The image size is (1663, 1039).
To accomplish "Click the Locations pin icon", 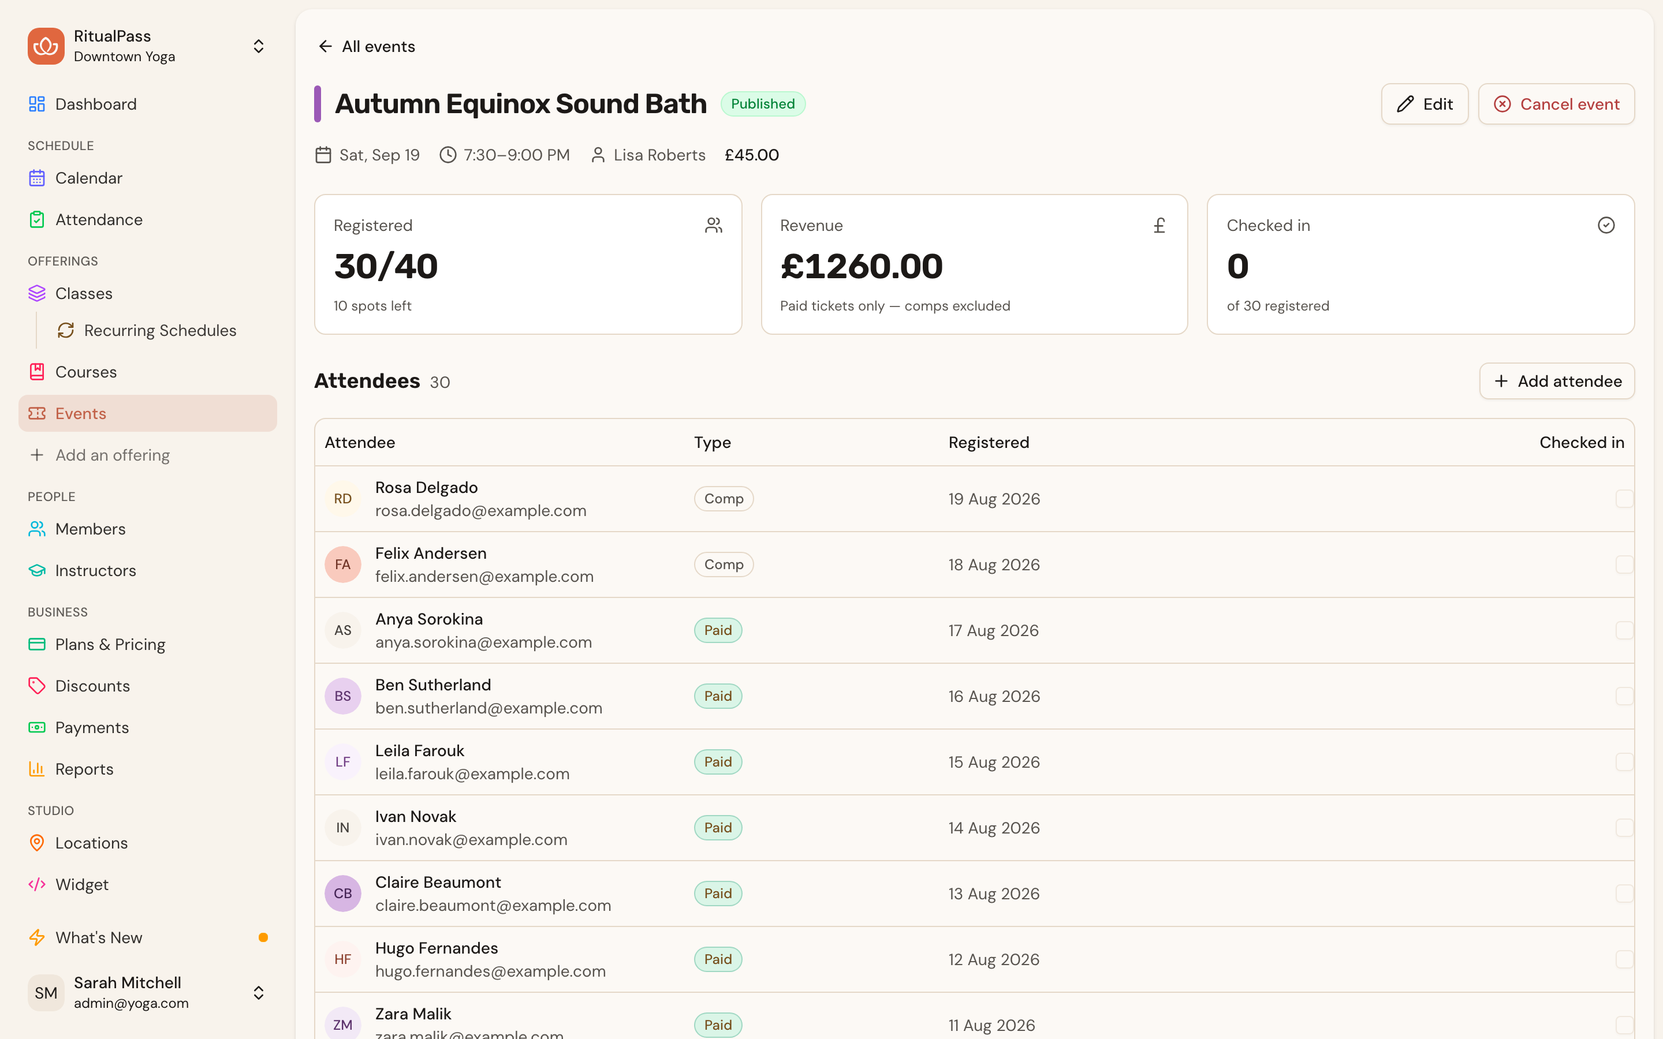I will 37,843.
